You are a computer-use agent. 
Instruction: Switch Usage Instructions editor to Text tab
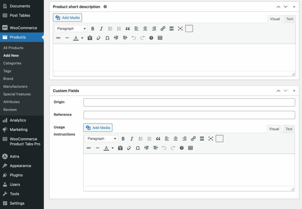pyautogui.click(x=289, y=129)
